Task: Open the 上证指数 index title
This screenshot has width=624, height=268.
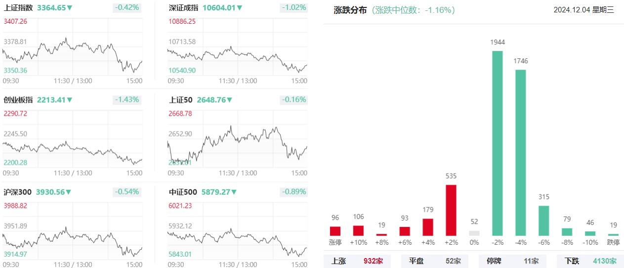Action: click(x=18, y=8)
